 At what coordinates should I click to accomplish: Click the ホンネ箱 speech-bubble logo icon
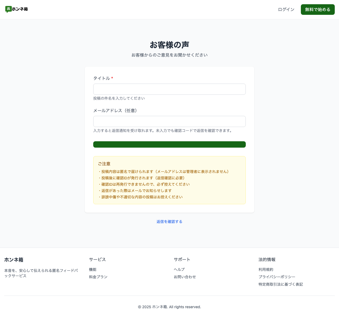tap(8, 9)
